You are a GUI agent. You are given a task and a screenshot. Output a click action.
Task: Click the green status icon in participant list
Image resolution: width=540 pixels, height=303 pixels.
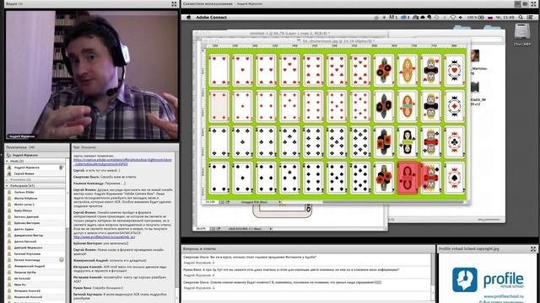[62, 260]
